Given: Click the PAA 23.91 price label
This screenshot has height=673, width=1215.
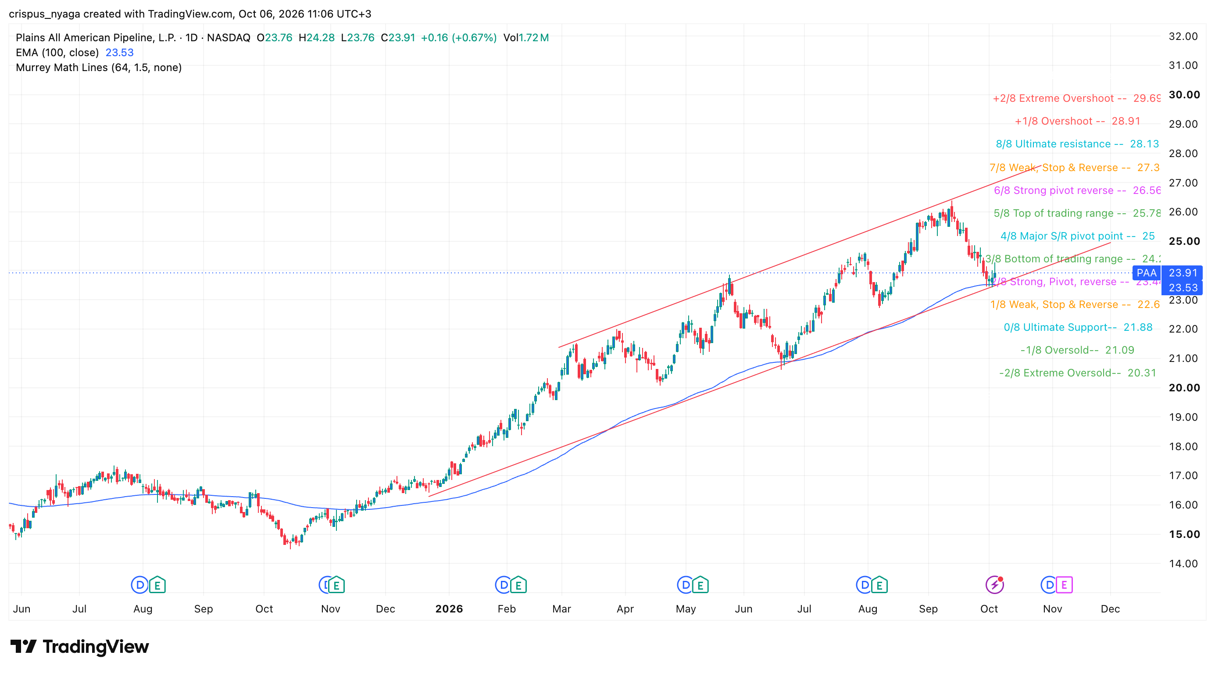Looking at the screenshot, I should click(1167, 272).
